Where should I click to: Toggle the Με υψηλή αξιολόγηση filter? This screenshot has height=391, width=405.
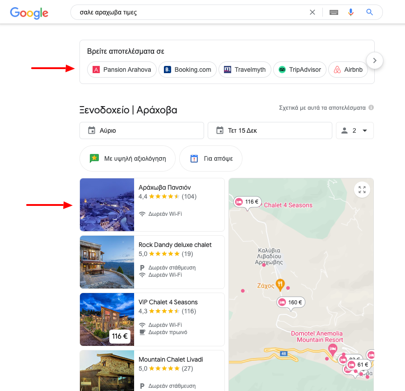tap(128, 158)
